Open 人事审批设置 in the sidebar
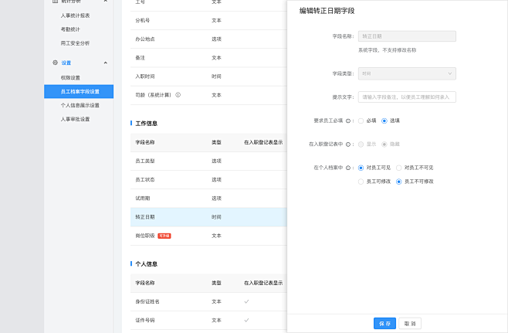 (x=75, y=119)
